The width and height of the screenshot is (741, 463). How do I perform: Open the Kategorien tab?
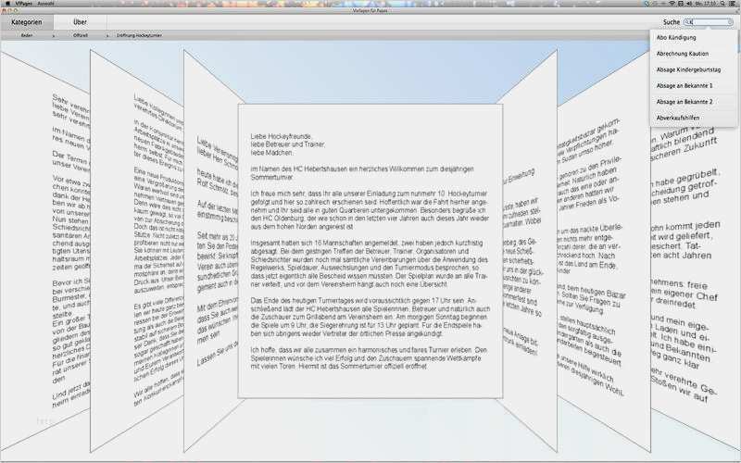pos(26,20)
